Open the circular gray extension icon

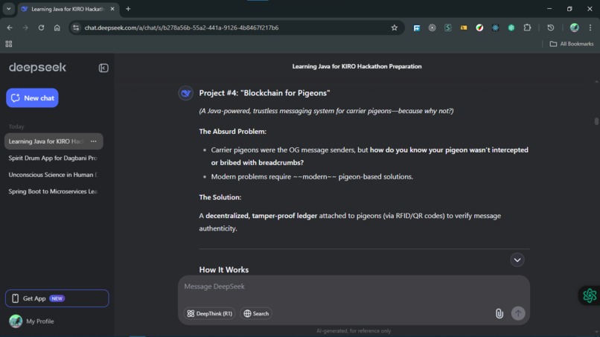click(432, 28)
